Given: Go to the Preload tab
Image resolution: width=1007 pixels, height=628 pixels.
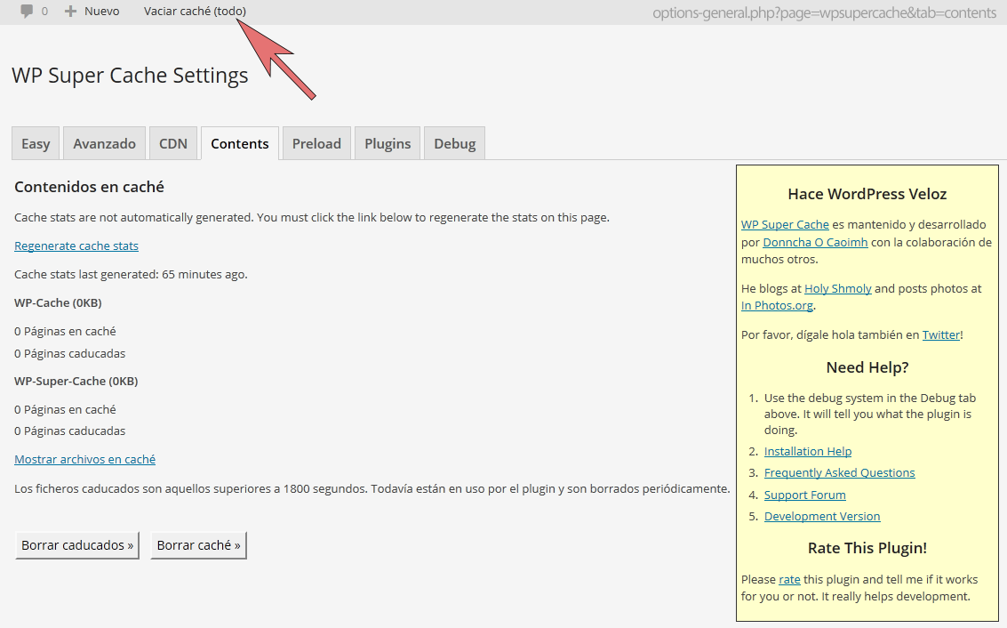Looking at the screenshot, I should (x=316, y=143).
